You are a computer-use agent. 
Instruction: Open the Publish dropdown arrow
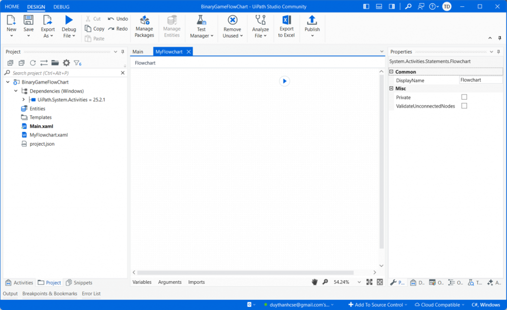coord(312,36)
